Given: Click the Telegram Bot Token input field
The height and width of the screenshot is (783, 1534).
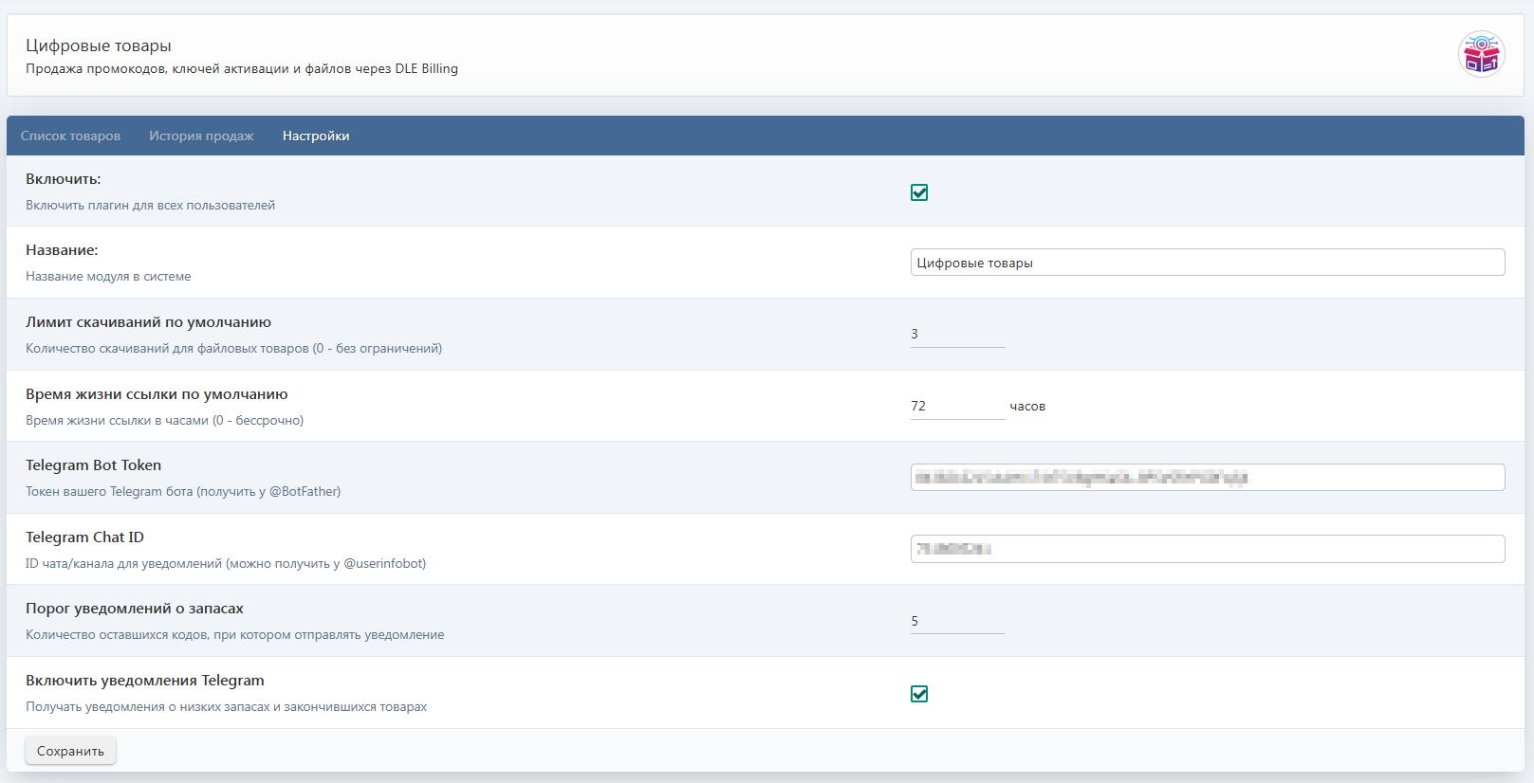Looking at the screenshot, I should [1207, 477].
